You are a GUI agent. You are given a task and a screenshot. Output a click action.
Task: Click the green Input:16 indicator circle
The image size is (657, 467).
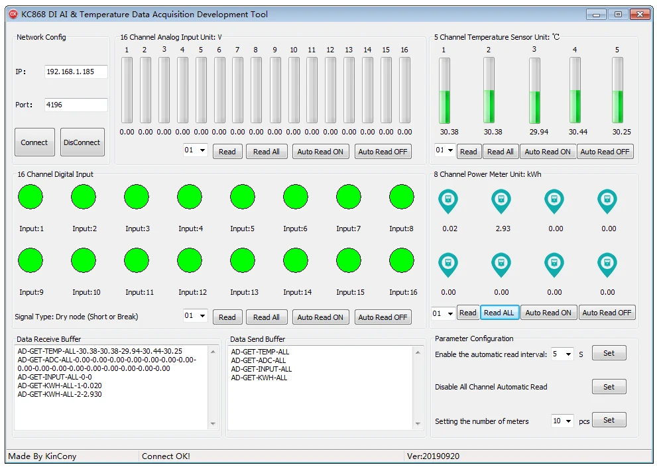tap(402, 261)
